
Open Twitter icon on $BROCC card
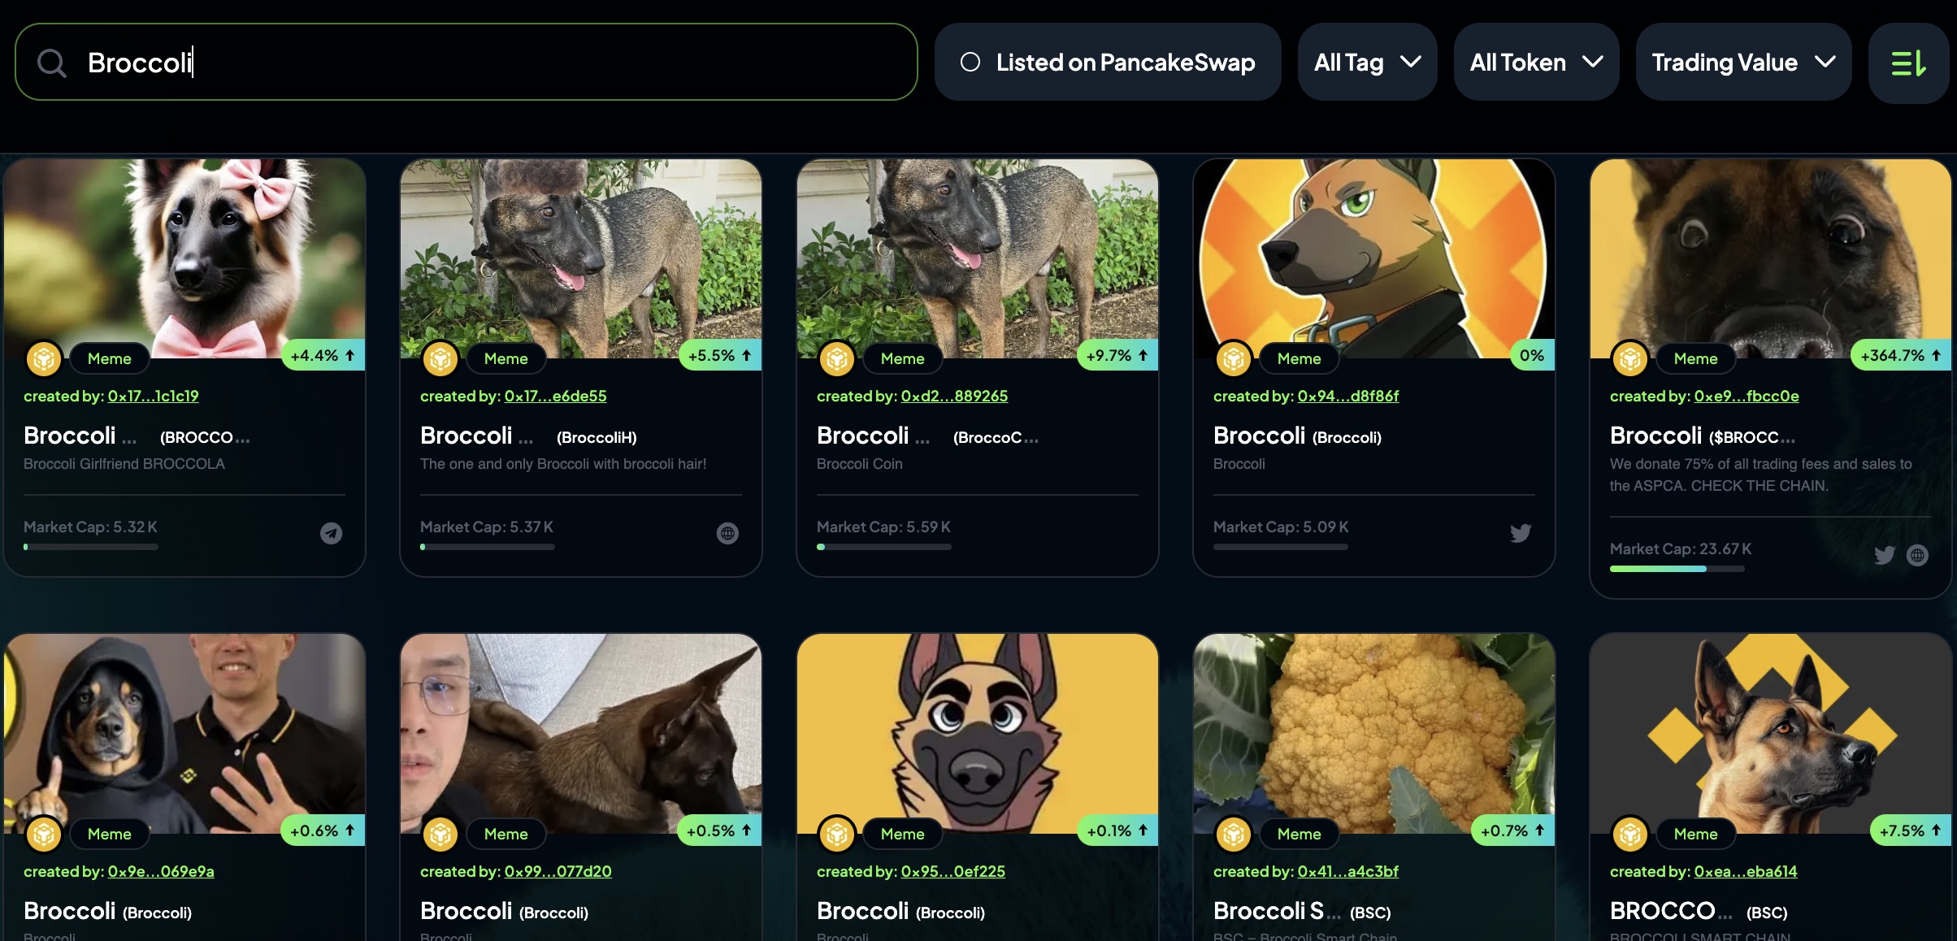click(1885, 555)
